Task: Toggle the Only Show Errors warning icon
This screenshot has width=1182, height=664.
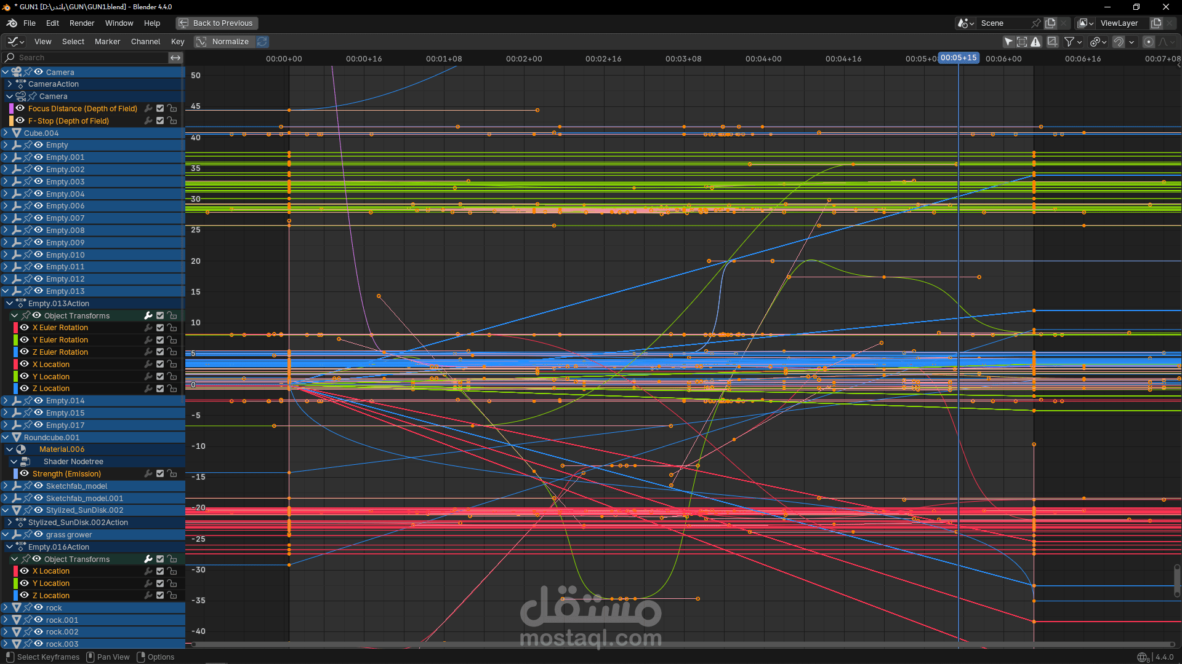Action: [x=1036, y=42]
